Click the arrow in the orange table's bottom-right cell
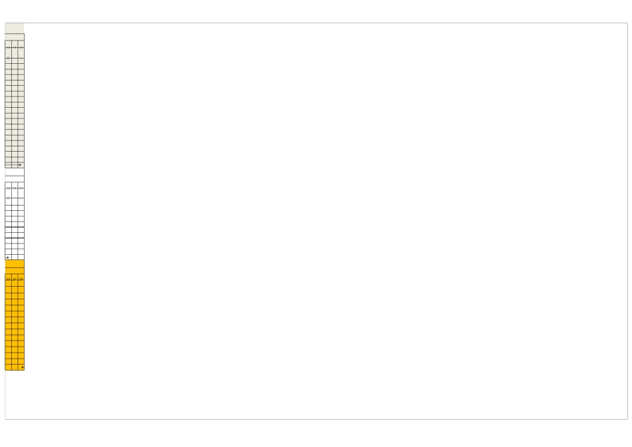The image size is (632, 447). 22,367
